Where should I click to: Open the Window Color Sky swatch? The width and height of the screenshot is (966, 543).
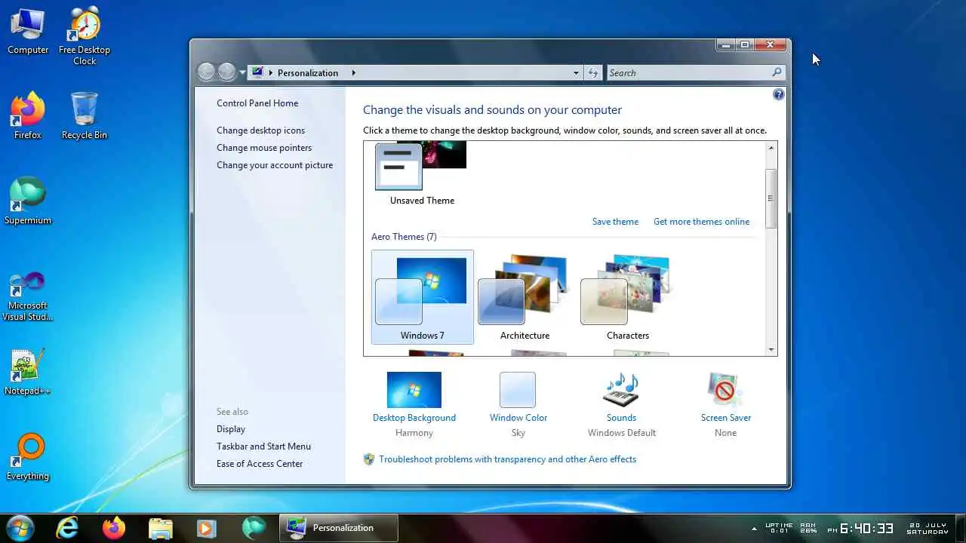click(518, 390)
